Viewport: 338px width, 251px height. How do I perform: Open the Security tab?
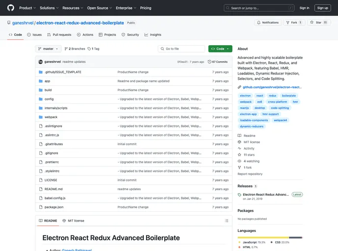click(130, 35)
